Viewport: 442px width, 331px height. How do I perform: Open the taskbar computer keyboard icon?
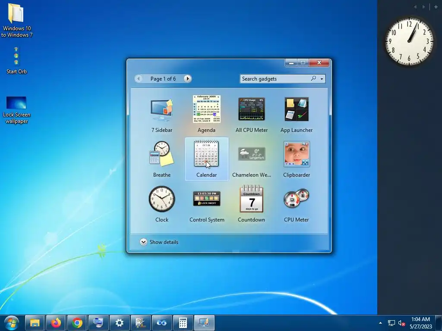pyautogui.click(x=98, y=322)
